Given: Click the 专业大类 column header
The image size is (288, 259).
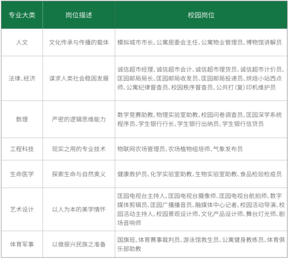Looking at the screenshot, I should [x=22, y=15].
